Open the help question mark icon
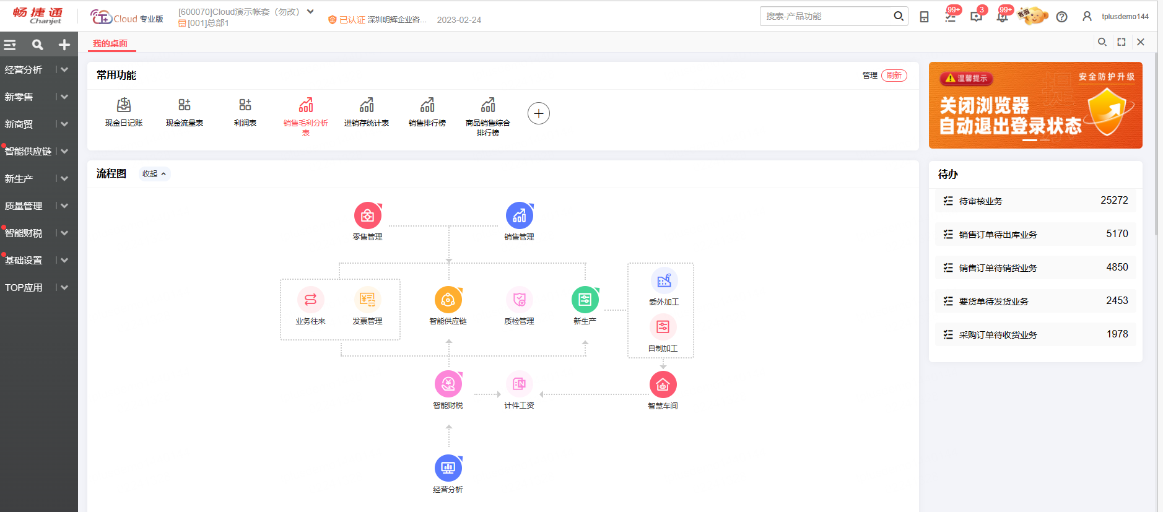The image size is (1163, 512). pos(1061,17)
